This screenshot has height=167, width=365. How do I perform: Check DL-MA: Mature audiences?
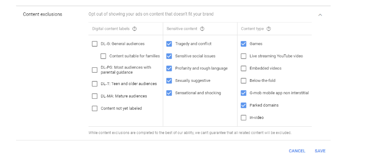(94, 96)
